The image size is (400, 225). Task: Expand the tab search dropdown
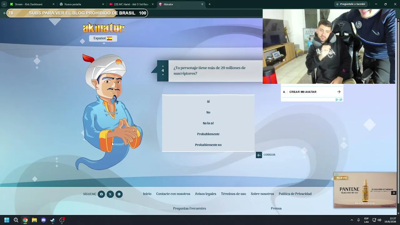4,4
